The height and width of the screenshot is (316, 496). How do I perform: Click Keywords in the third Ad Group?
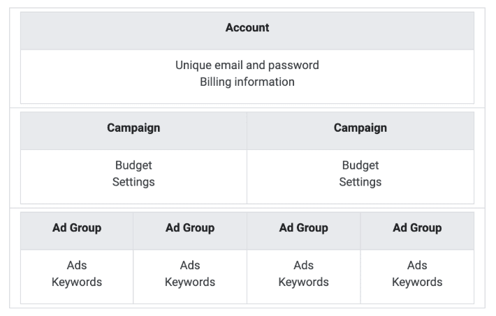pos(304,283)
